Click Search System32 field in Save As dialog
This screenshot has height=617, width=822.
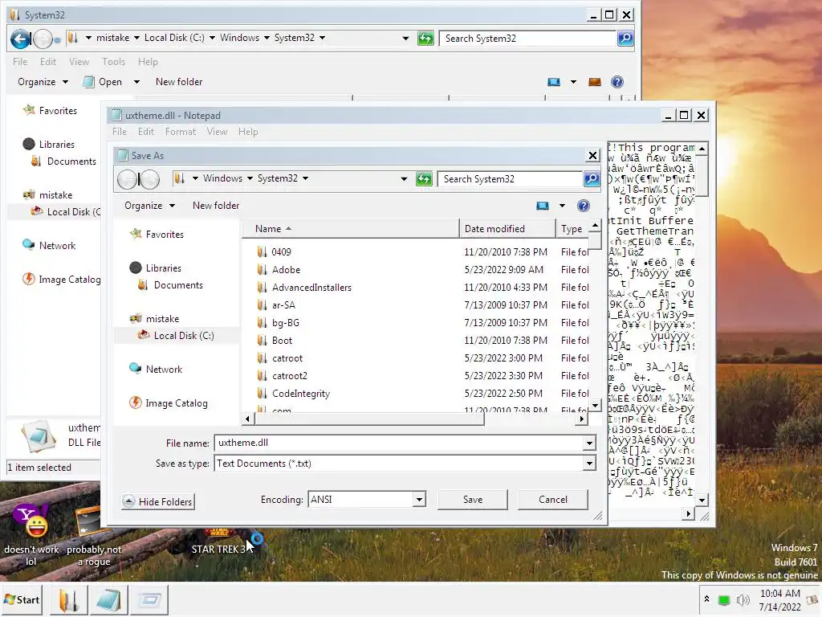point(511,179)
